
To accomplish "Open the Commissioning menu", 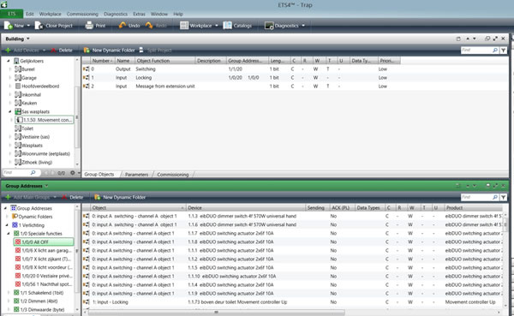I will 82,14.
